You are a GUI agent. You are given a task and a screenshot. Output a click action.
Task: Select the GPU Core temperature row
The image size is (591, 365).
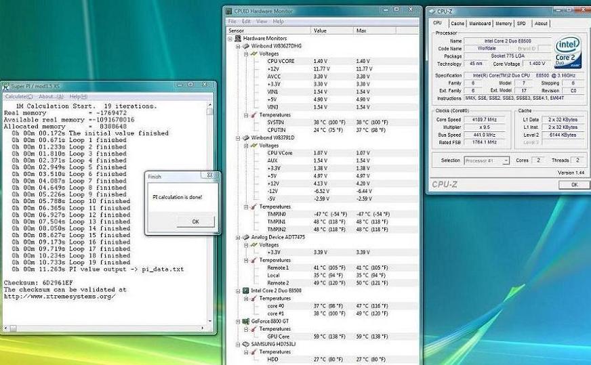pyautogui.click(x=323, y=337)
